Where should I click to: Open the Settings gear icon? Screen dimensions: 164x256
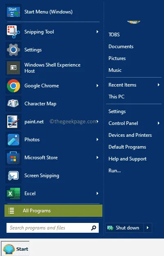pyautogui.click(x=13, y=50)
